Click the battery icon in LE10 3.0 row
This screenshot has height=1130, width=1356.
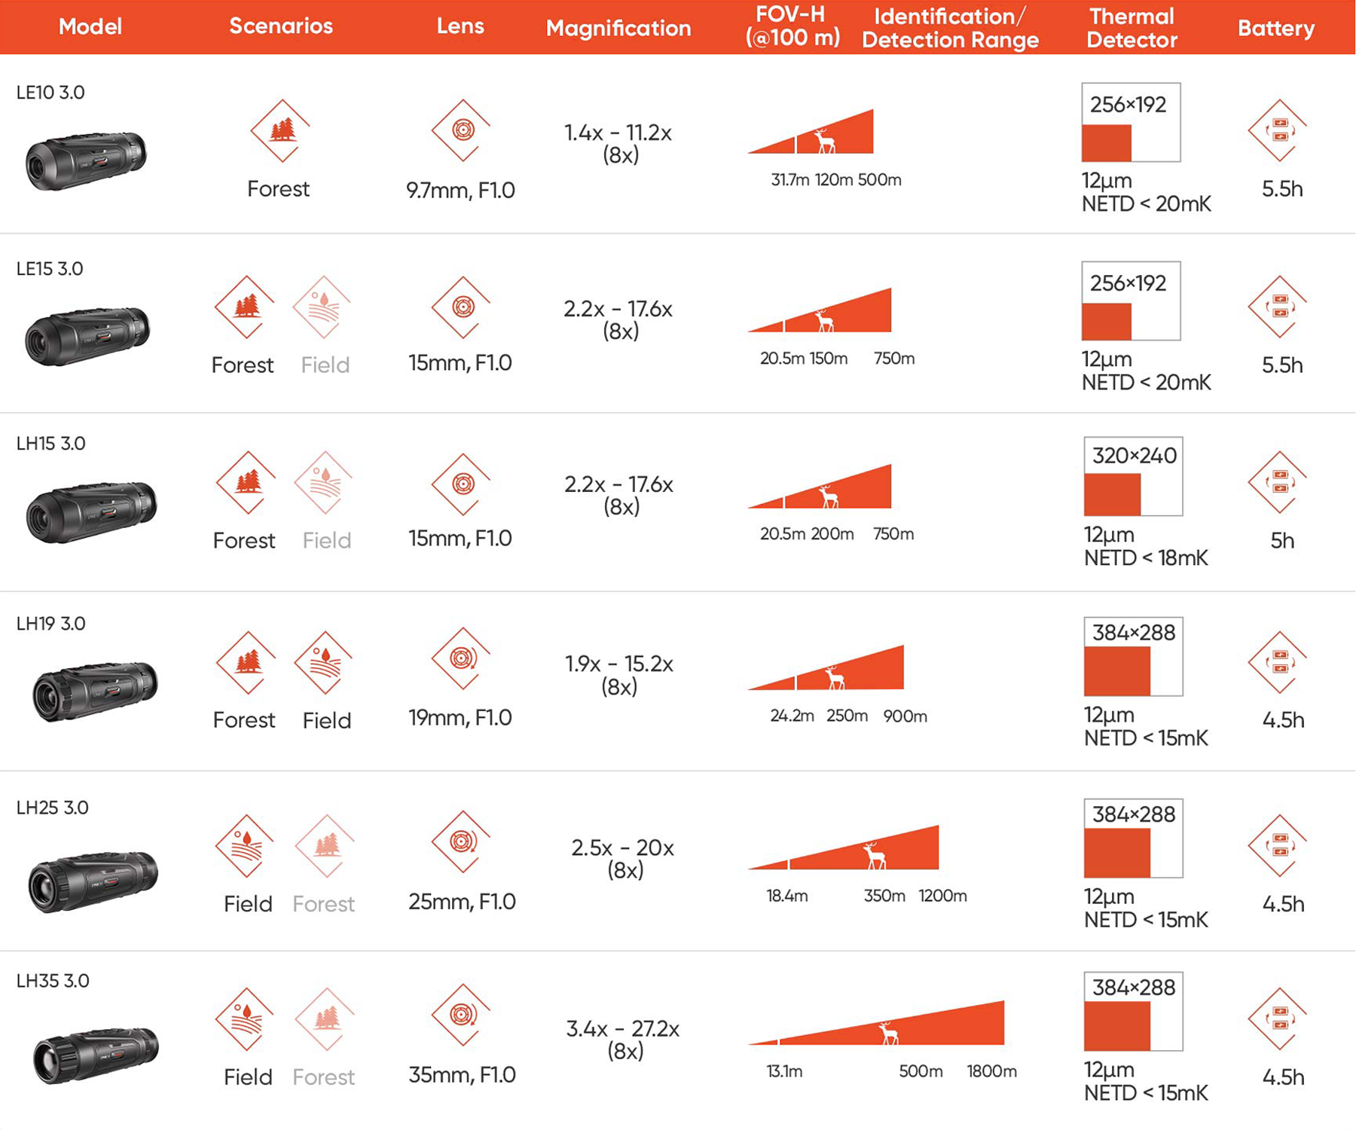tap(1279, 130)
